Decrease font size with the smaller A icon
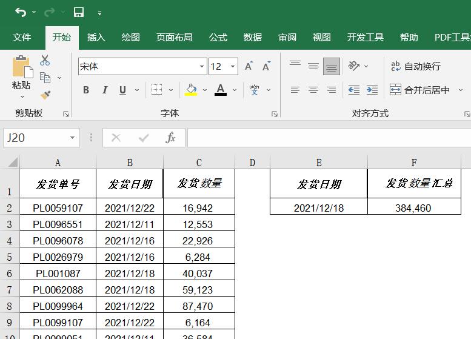471x339 pixels. click(266, 66)
